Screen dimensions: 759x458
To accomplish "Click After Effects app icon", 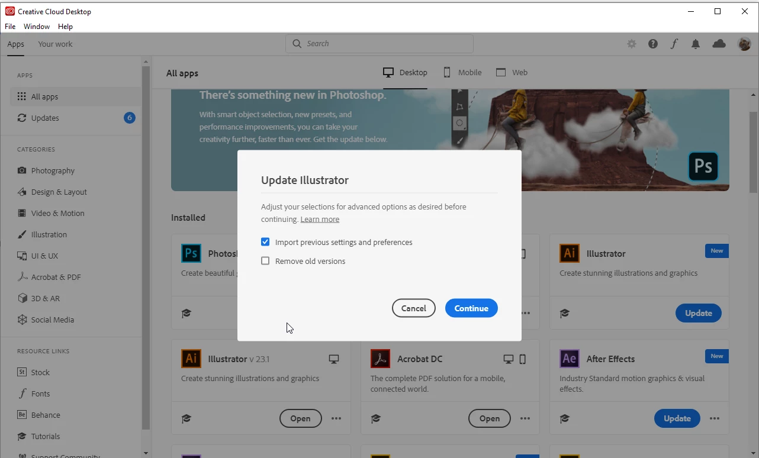I will click(570, 359).
